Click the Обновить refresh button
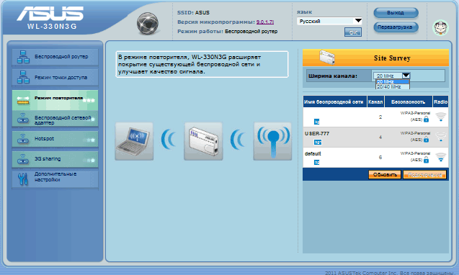 tap(385, 175)
